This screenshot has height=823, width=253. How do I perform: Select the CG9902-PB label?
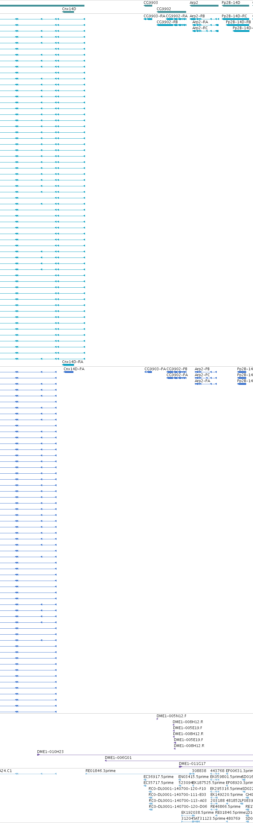(177, 369)
